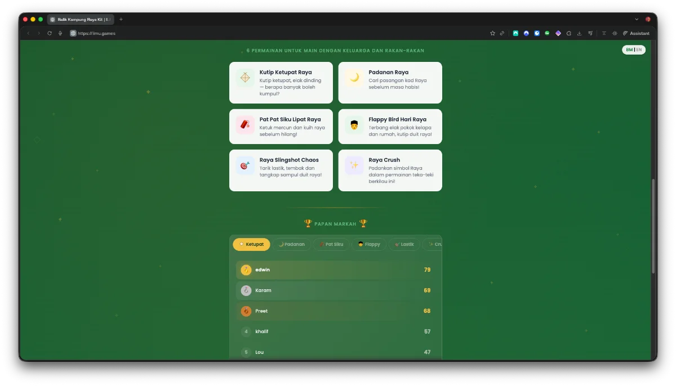Open a new browser tab
Screen dimensions: 676x386
click(121, 19)
